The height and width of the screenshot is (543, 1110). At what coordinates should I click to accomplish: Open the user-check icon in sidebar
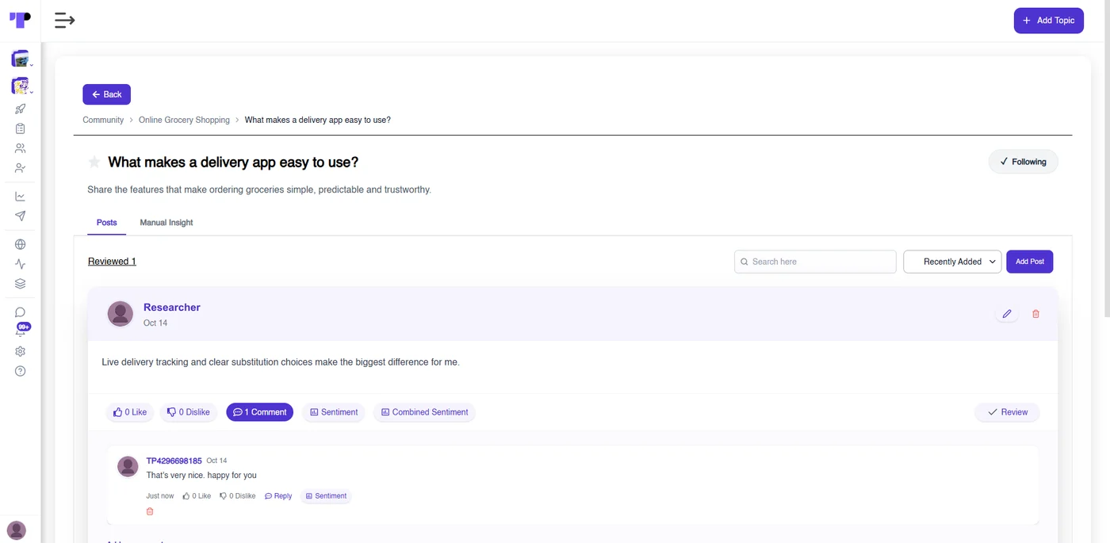point(21,168)
